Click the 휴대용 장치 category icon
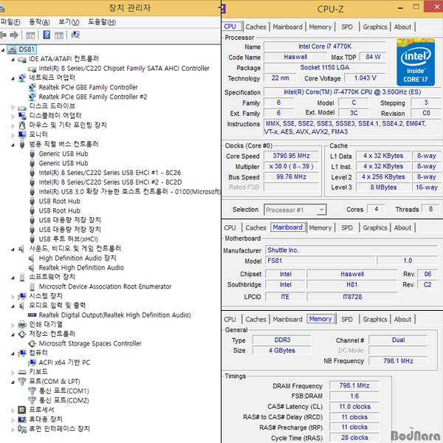Viewport: 443px width, 443px height. (x=22, y=419)
